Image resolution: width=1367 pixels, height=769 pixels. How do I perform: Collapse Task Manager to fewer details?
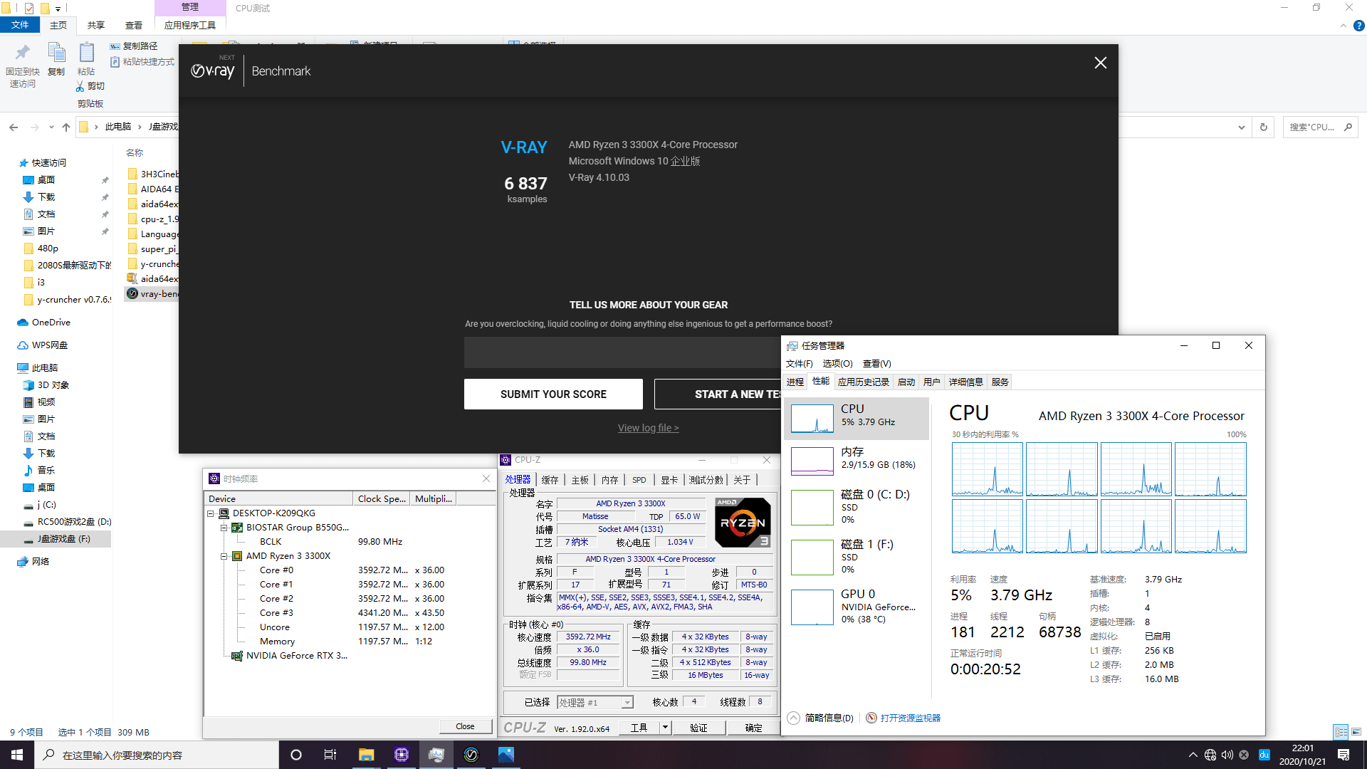point(821,718)
